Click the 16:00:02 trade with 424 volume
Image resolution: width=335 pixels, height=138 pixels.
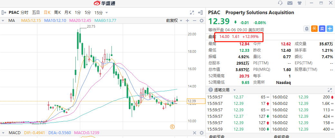pos(302,116)
